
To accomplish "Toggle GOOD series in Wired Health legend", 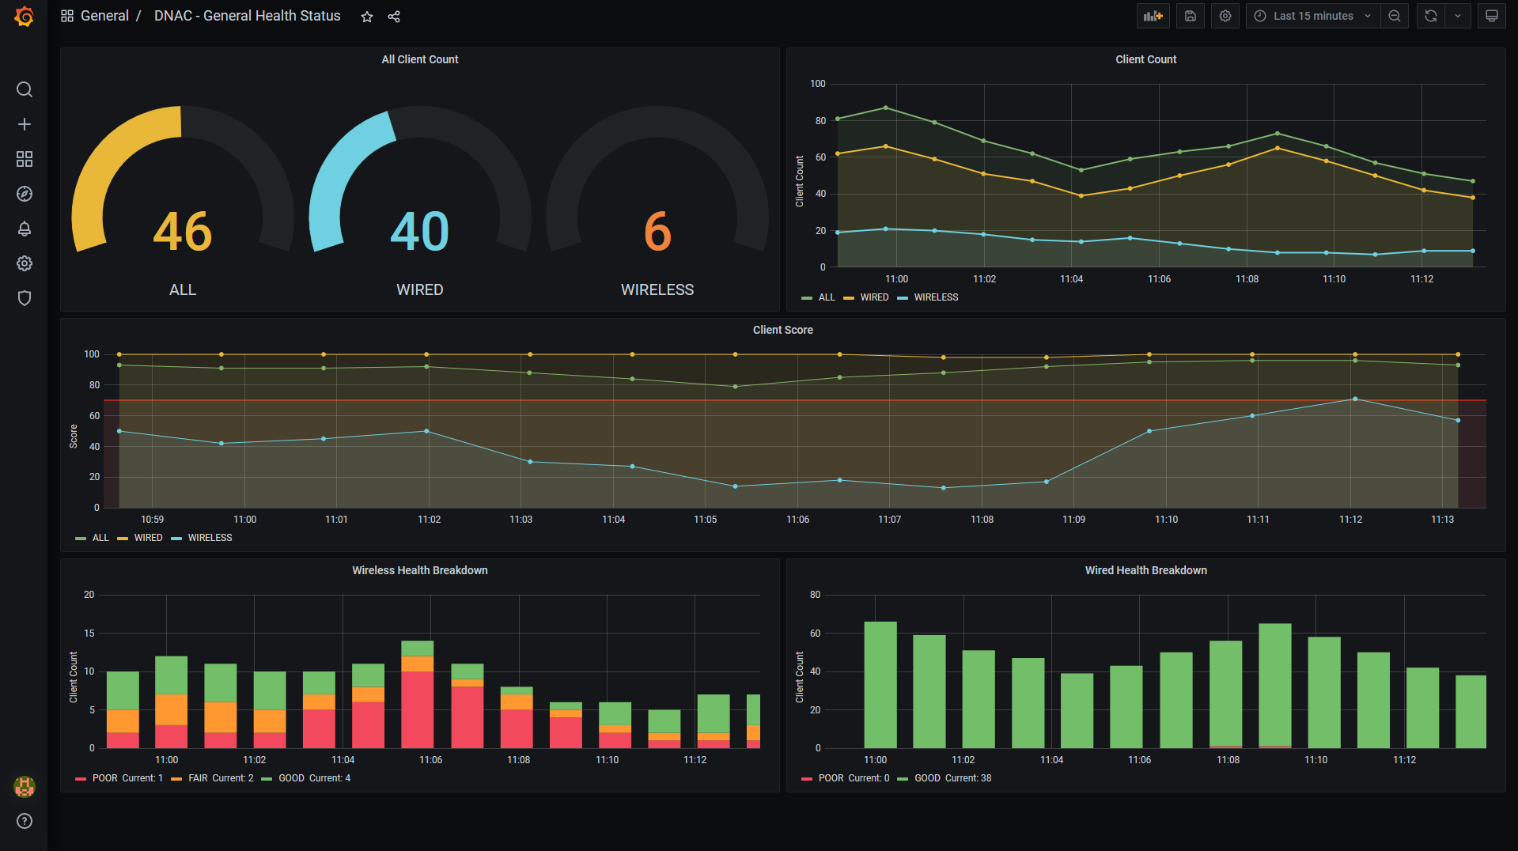I will pos(927,778).
